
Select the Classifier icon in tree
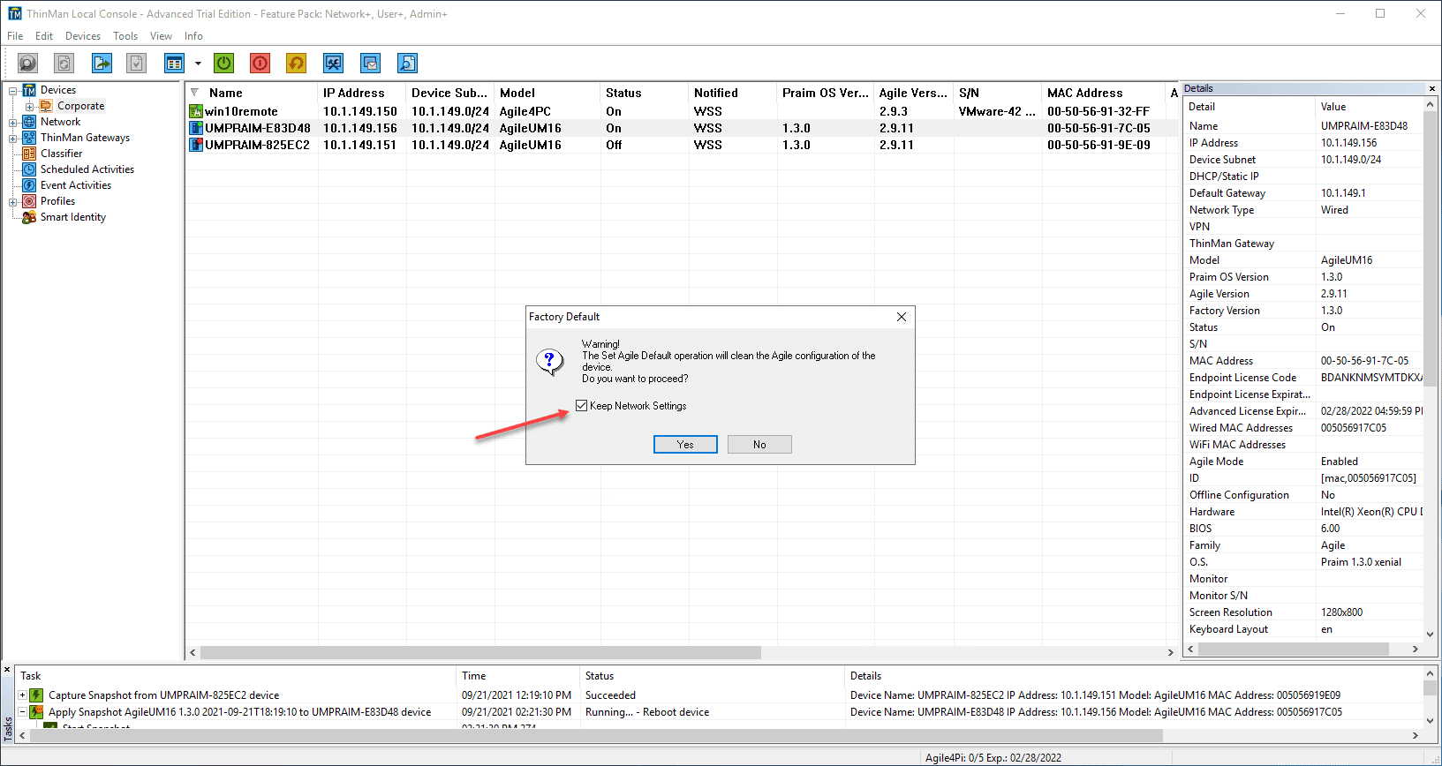29,154
